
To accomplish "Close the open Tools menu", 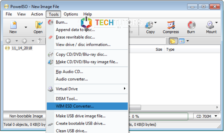I will coord(53,14).
